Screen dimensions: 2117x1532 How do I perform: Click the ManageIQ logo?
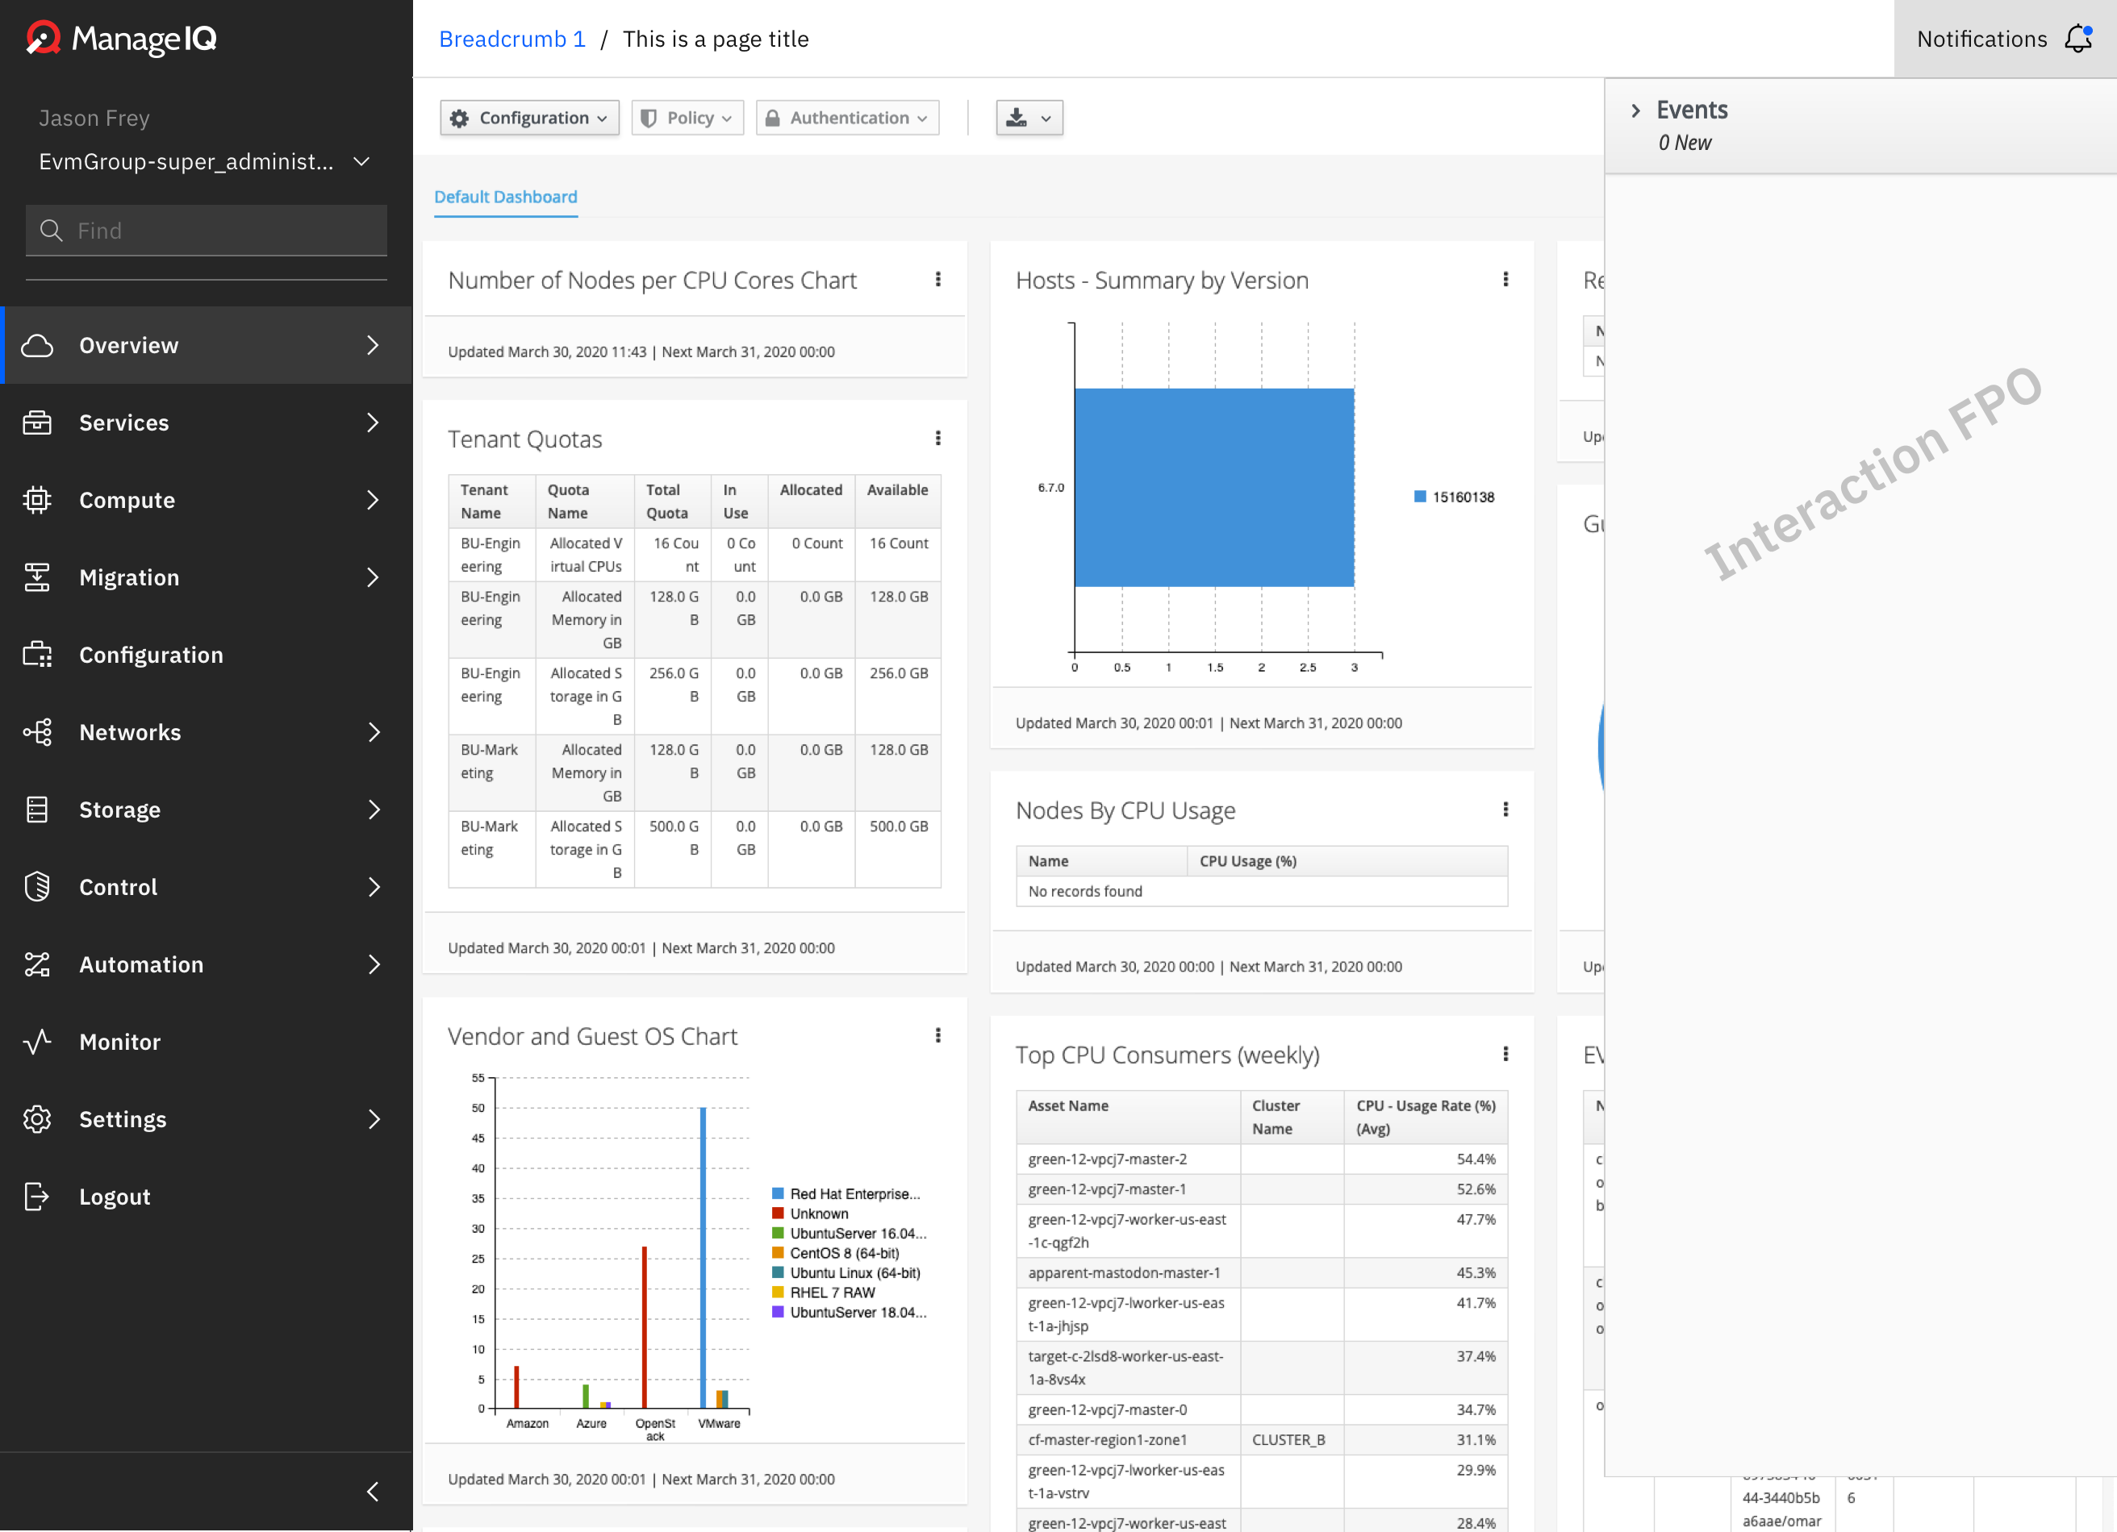(x=121, y=38)
